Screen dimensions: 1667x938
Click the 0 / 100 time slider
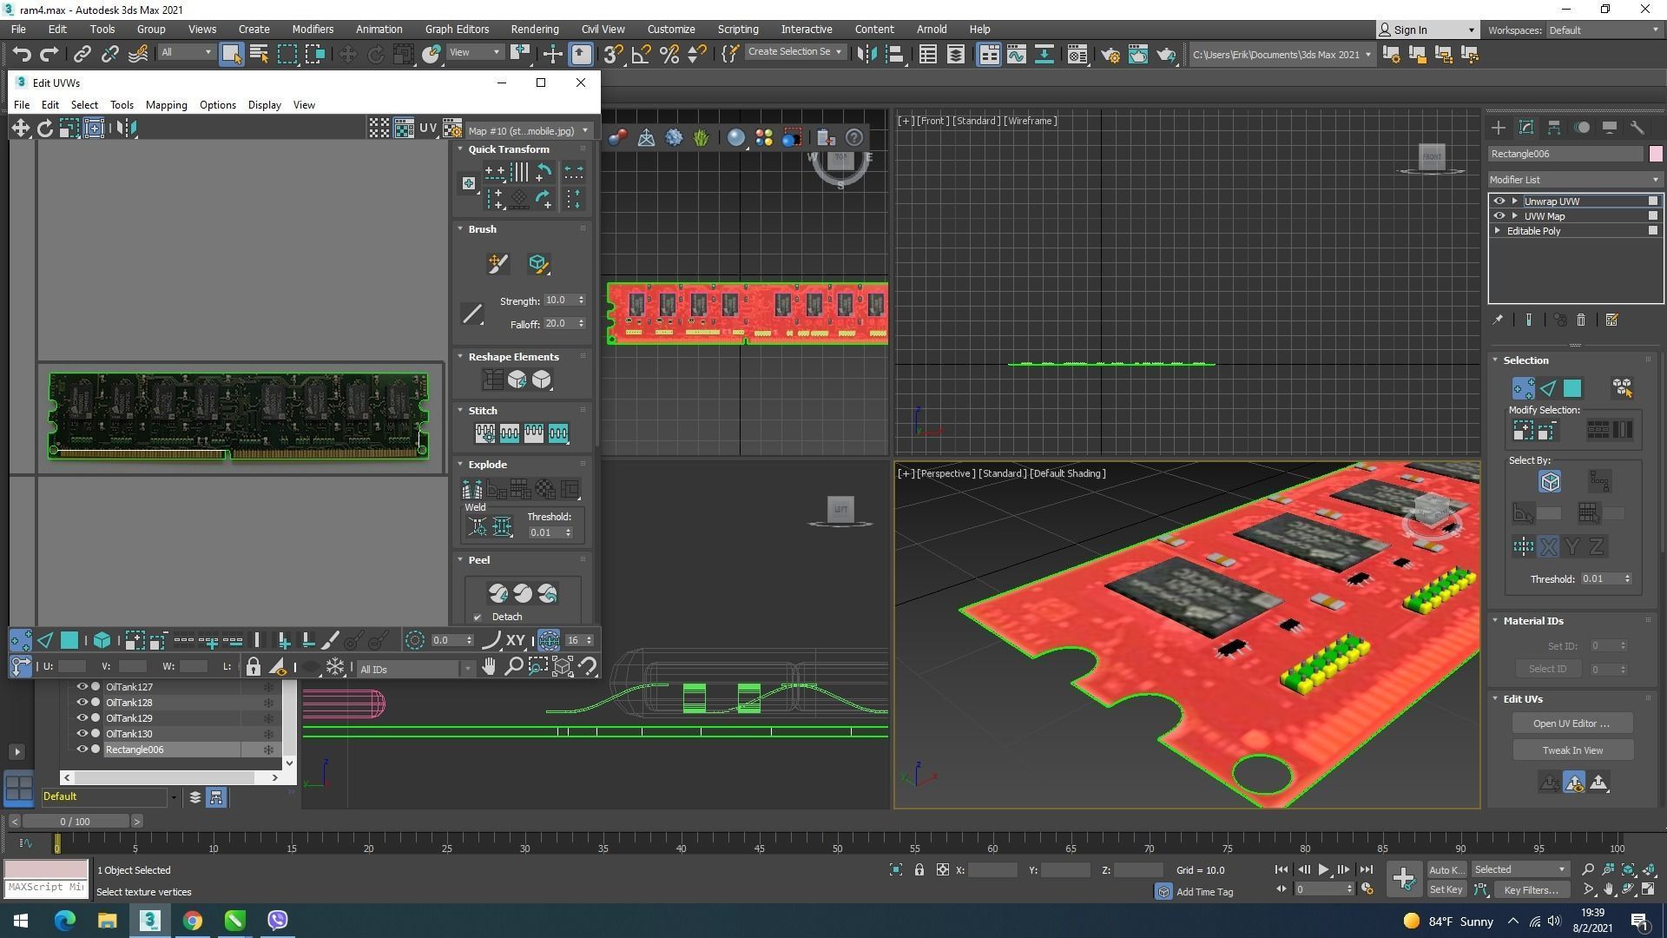75,822
